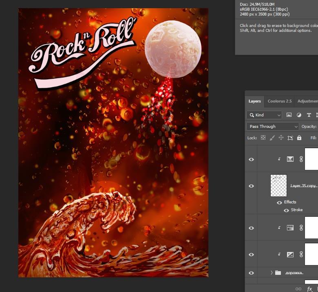Select the Layer 35 copy thumbnail
Viewport: 318px width, 292px height.
coord(279,185)
